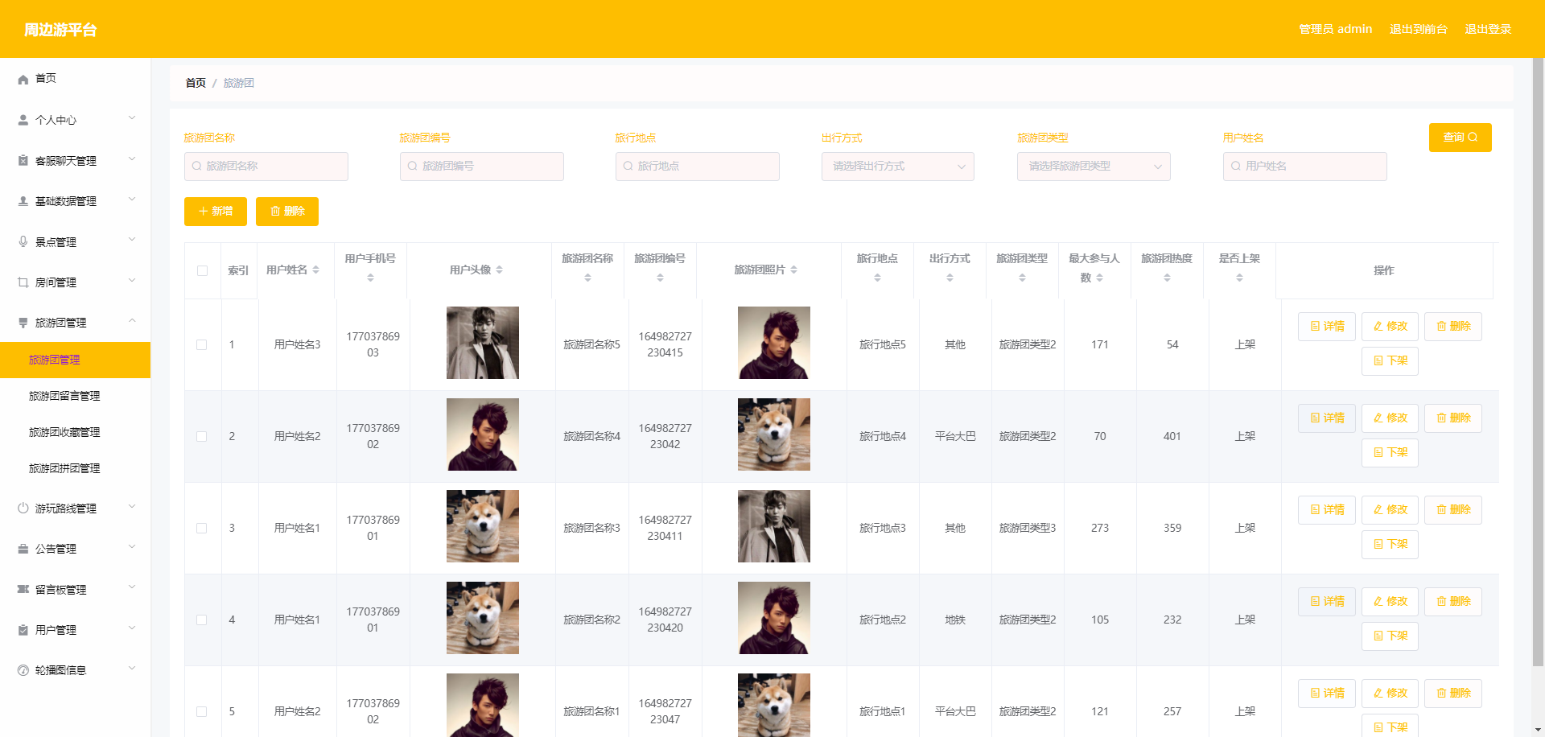Sort by 用户姓名 column arrows
Screen dimensions: 1545x737
coord(316,270)
